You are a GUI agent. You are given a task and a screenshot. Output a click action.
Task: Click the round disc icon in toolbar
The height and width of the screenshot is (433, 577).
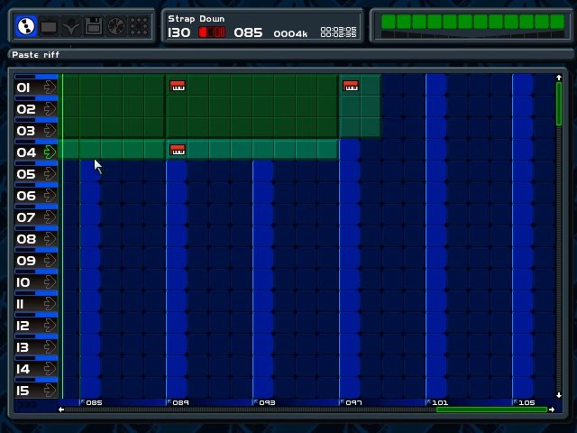(x=115, y=27)
